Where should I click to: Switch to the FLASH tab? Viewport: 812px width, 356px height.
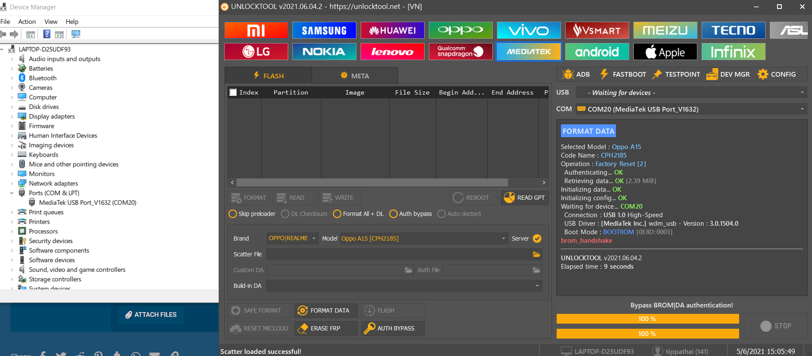point(268,75)
